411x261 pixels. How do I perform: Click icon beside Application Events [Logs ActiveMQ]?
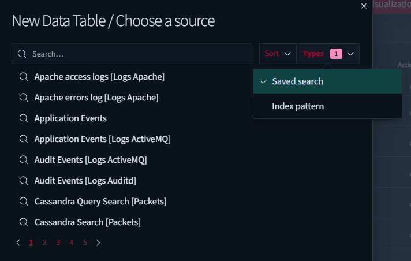pos(24,139)
